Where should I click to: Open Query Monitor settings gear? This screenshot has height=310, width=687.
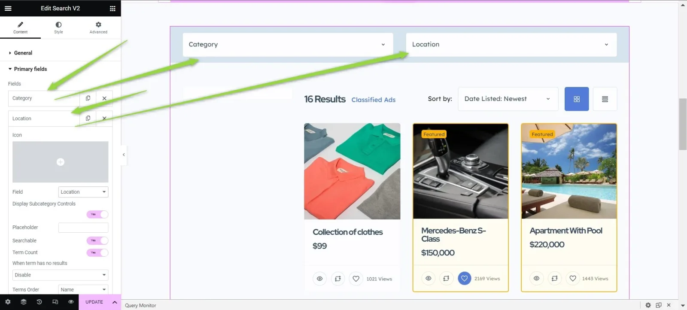[x=648, y=305]
